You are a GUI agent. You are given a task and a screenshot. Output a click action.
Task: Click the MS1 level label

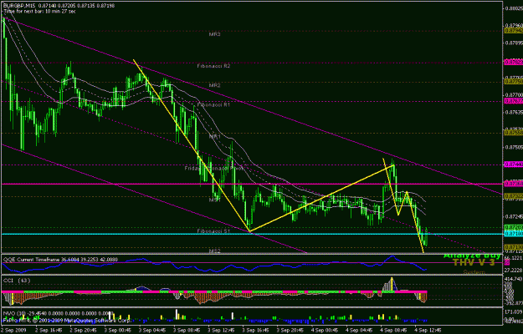click(x=214, y=200)
